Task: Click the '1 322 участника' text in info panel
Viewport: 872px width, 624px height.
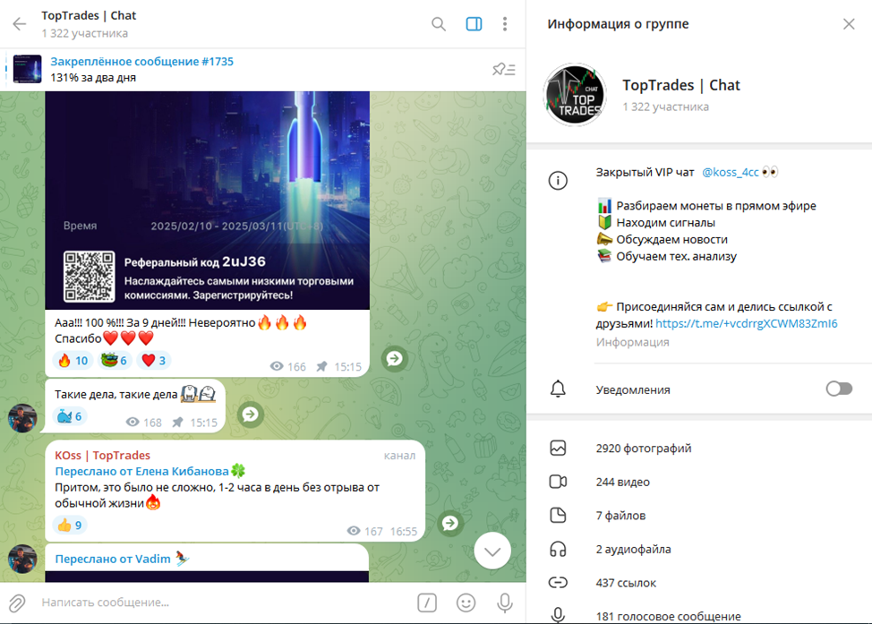Action: coord(666,107)
